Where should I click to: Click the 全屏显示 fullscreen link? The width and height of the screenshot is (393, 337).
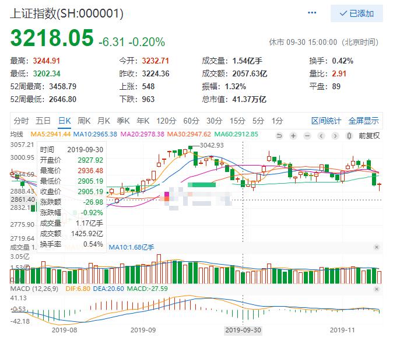[363, 121]
